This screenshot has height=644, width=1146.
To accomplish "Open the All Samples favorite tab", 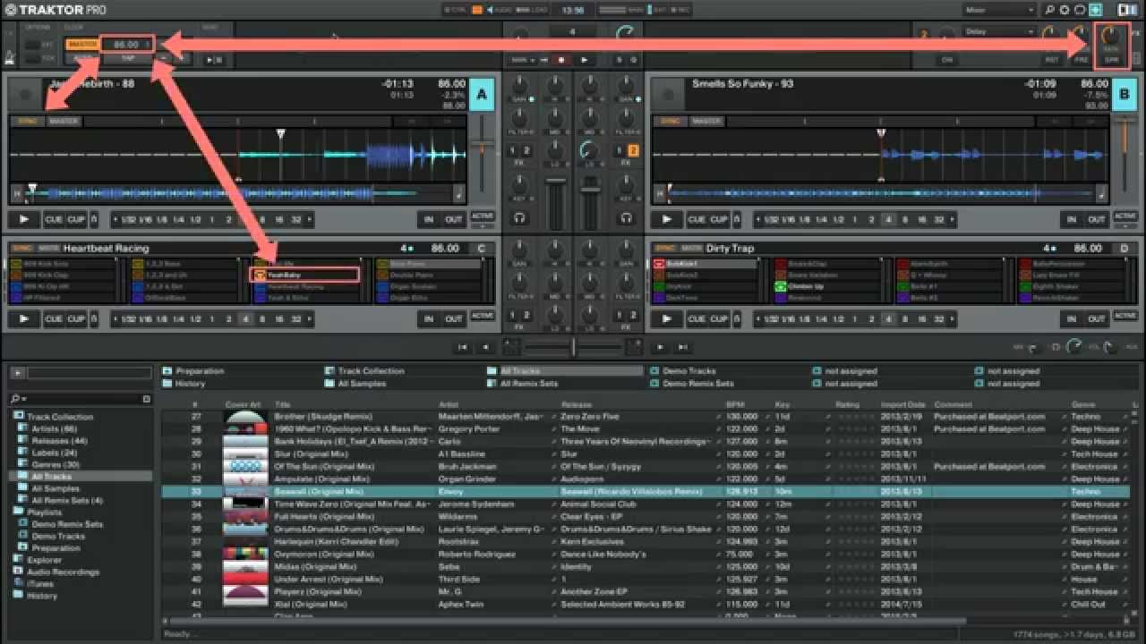I will point(355,383).
